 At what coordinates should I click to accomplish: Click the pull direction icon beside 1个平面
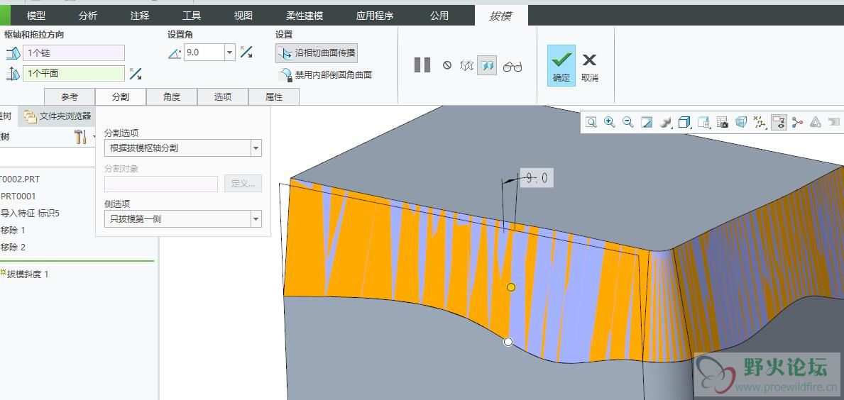pyautogui.click(x=13, y=74)
